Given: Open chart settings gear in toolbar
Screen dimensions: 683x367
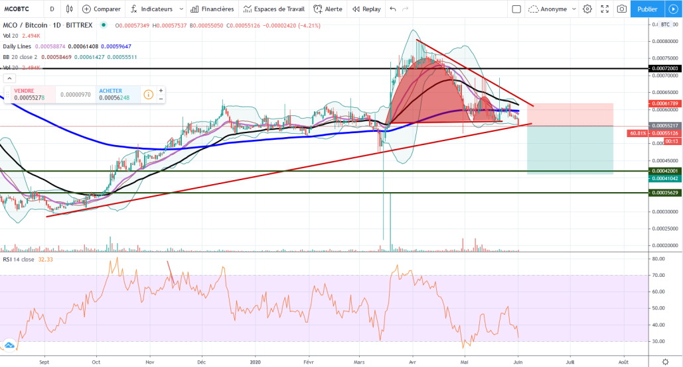Looking at the screenshot, I should coord(587,9).
